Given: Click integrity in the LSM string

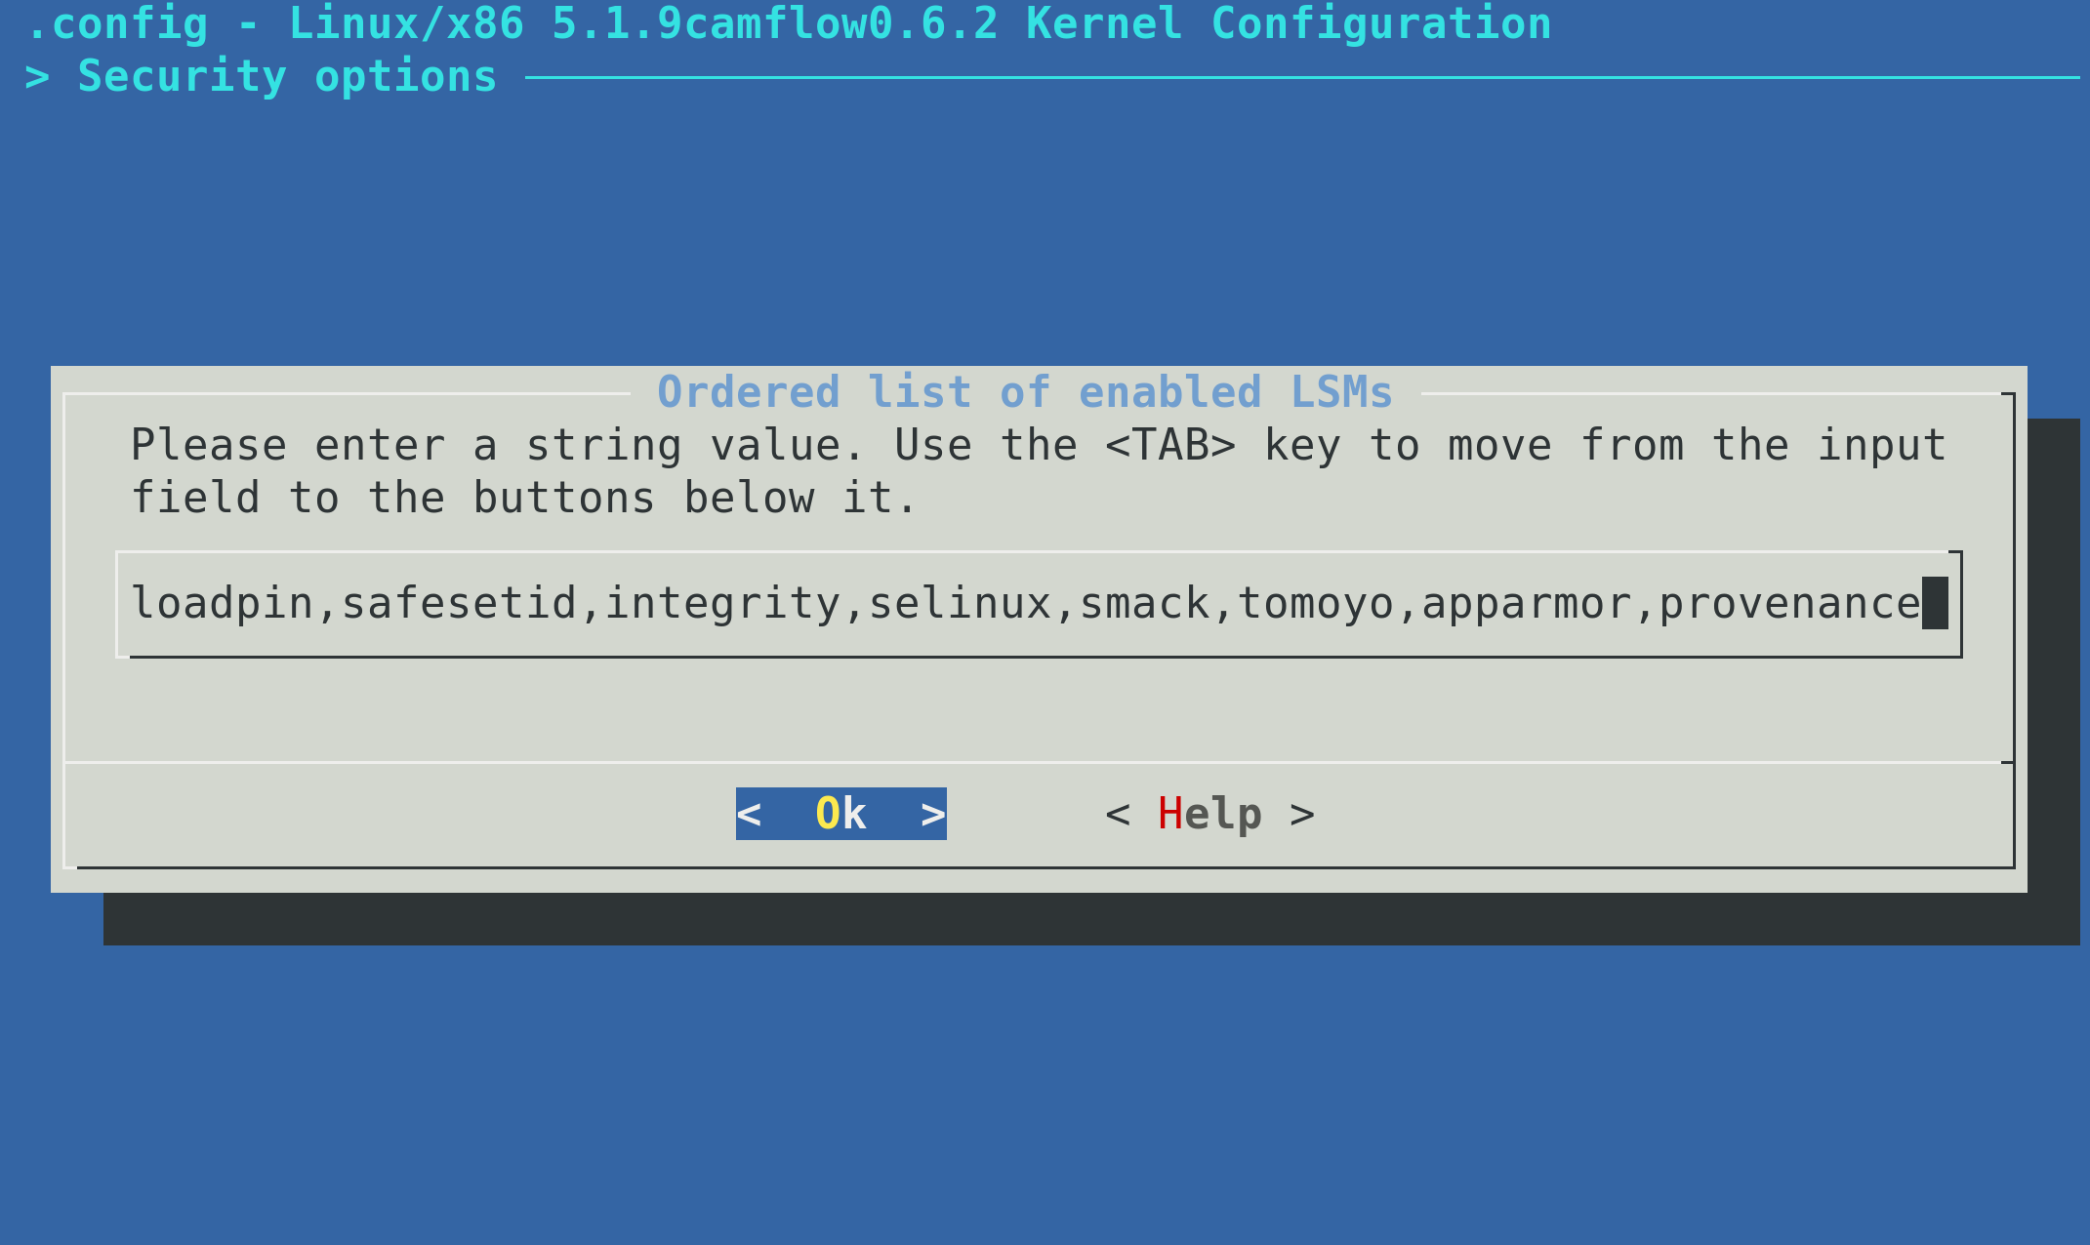Looking at the screenshot, I should pos(722,603).
